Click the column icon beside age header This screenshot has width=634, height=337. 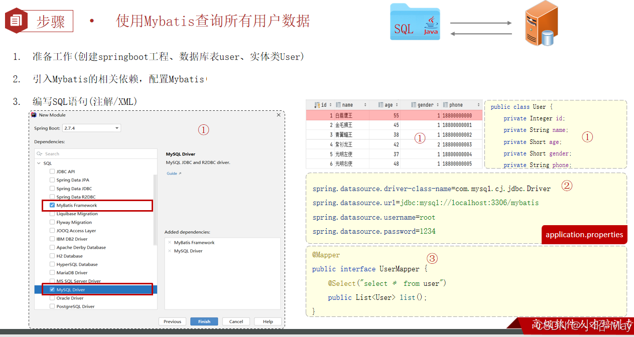point(381,105)
